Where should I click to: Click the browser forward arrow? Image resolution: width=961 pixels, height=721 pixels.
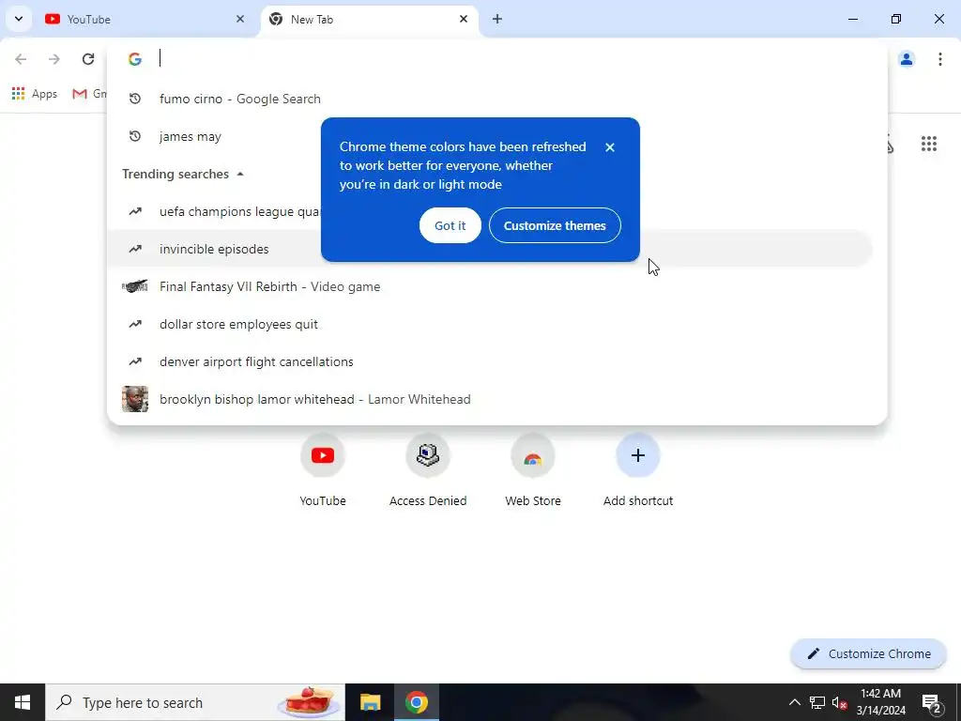(53, 59)
